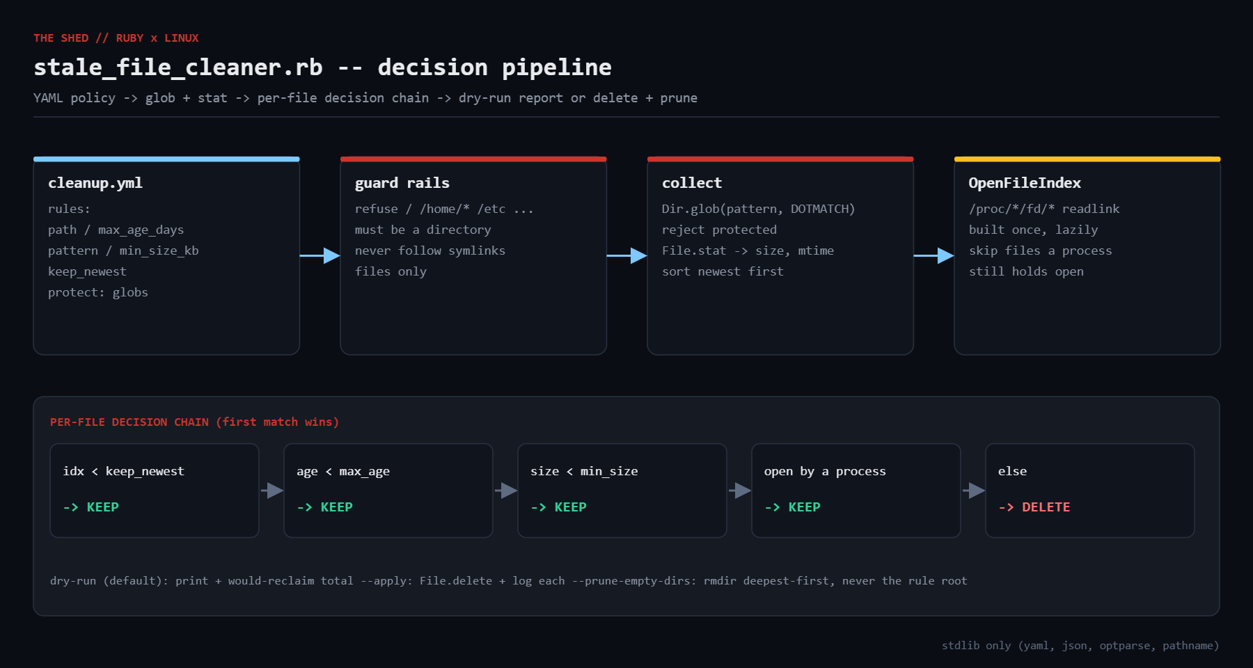
Task: Click 'path / max_age_days' text
Action: (x=116, y=230)
